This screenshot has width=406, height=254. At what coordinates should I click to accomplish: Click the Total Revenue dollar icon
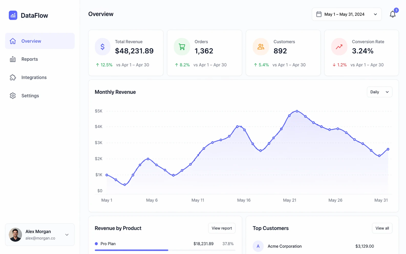102,47
